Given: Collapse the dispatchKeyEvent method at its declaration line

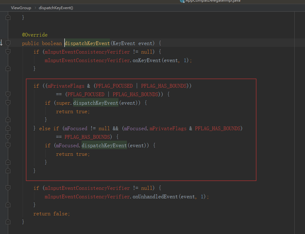Looking at the screenshot, I should click(8, 43).
